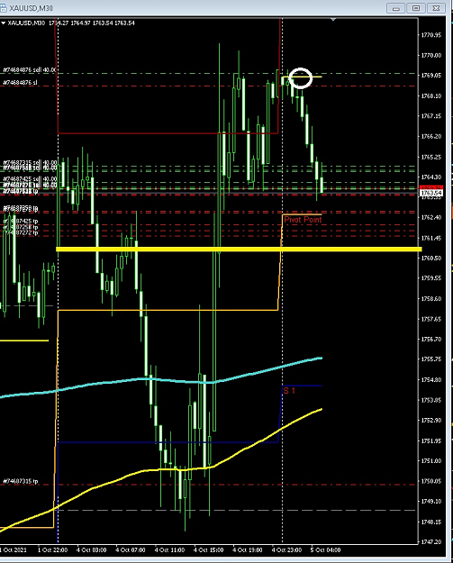The image size is (453, 563).
Task: Click time axis label 4 Oct 15:00
Action: [208, 549]
